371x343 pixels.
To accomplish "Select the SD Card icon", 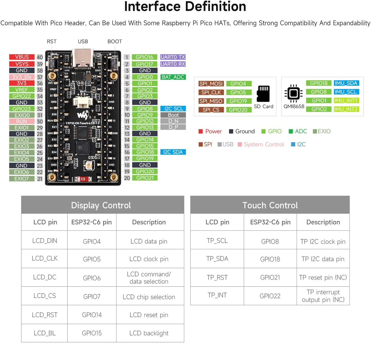I will (264, 95).
